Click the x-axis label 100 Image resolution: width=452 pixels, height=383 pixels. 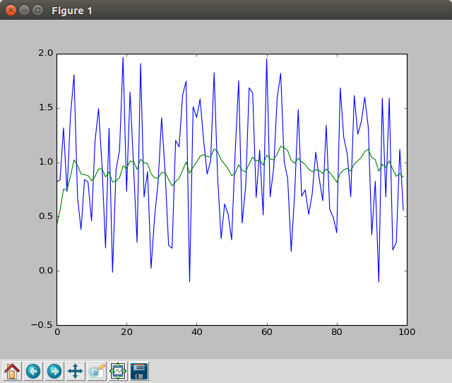click(407, 332)
